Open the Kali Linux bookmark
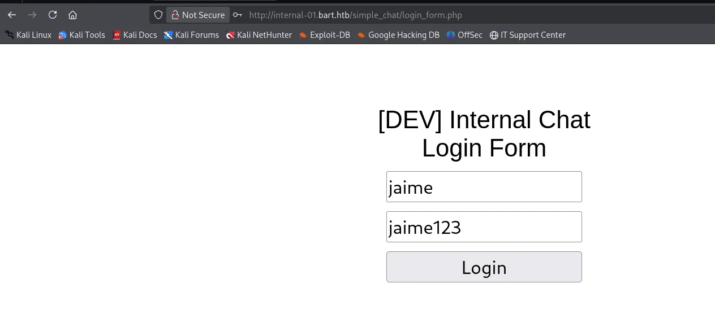 point(28,35)
